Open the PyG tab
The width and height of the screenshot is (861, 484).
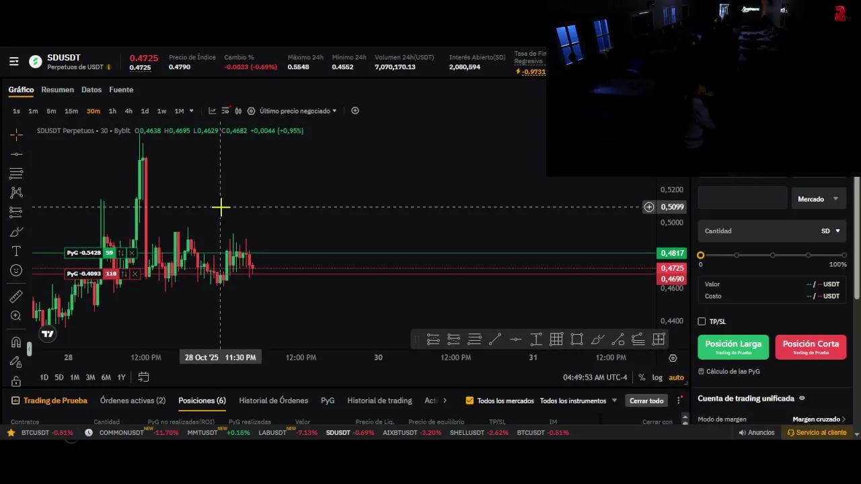click(x=328, y=401)
